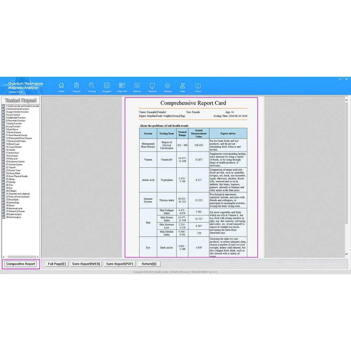351x351 pixels.
Task: Select 12.Rheumatoid Bone Disease report
Action: tap(19, 138)
